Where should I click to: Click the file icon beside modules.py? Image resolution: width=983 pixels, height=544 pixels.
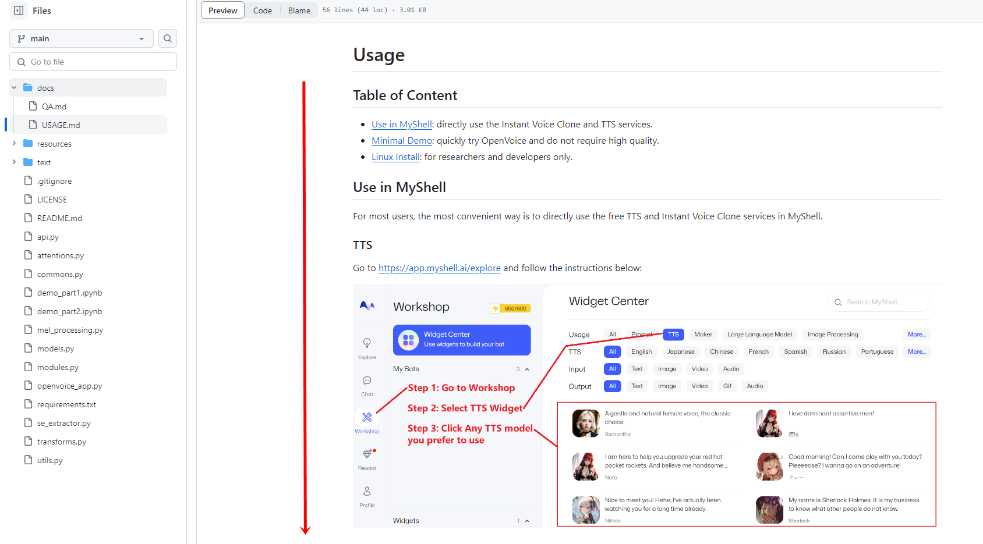click(x=28, y=367)
